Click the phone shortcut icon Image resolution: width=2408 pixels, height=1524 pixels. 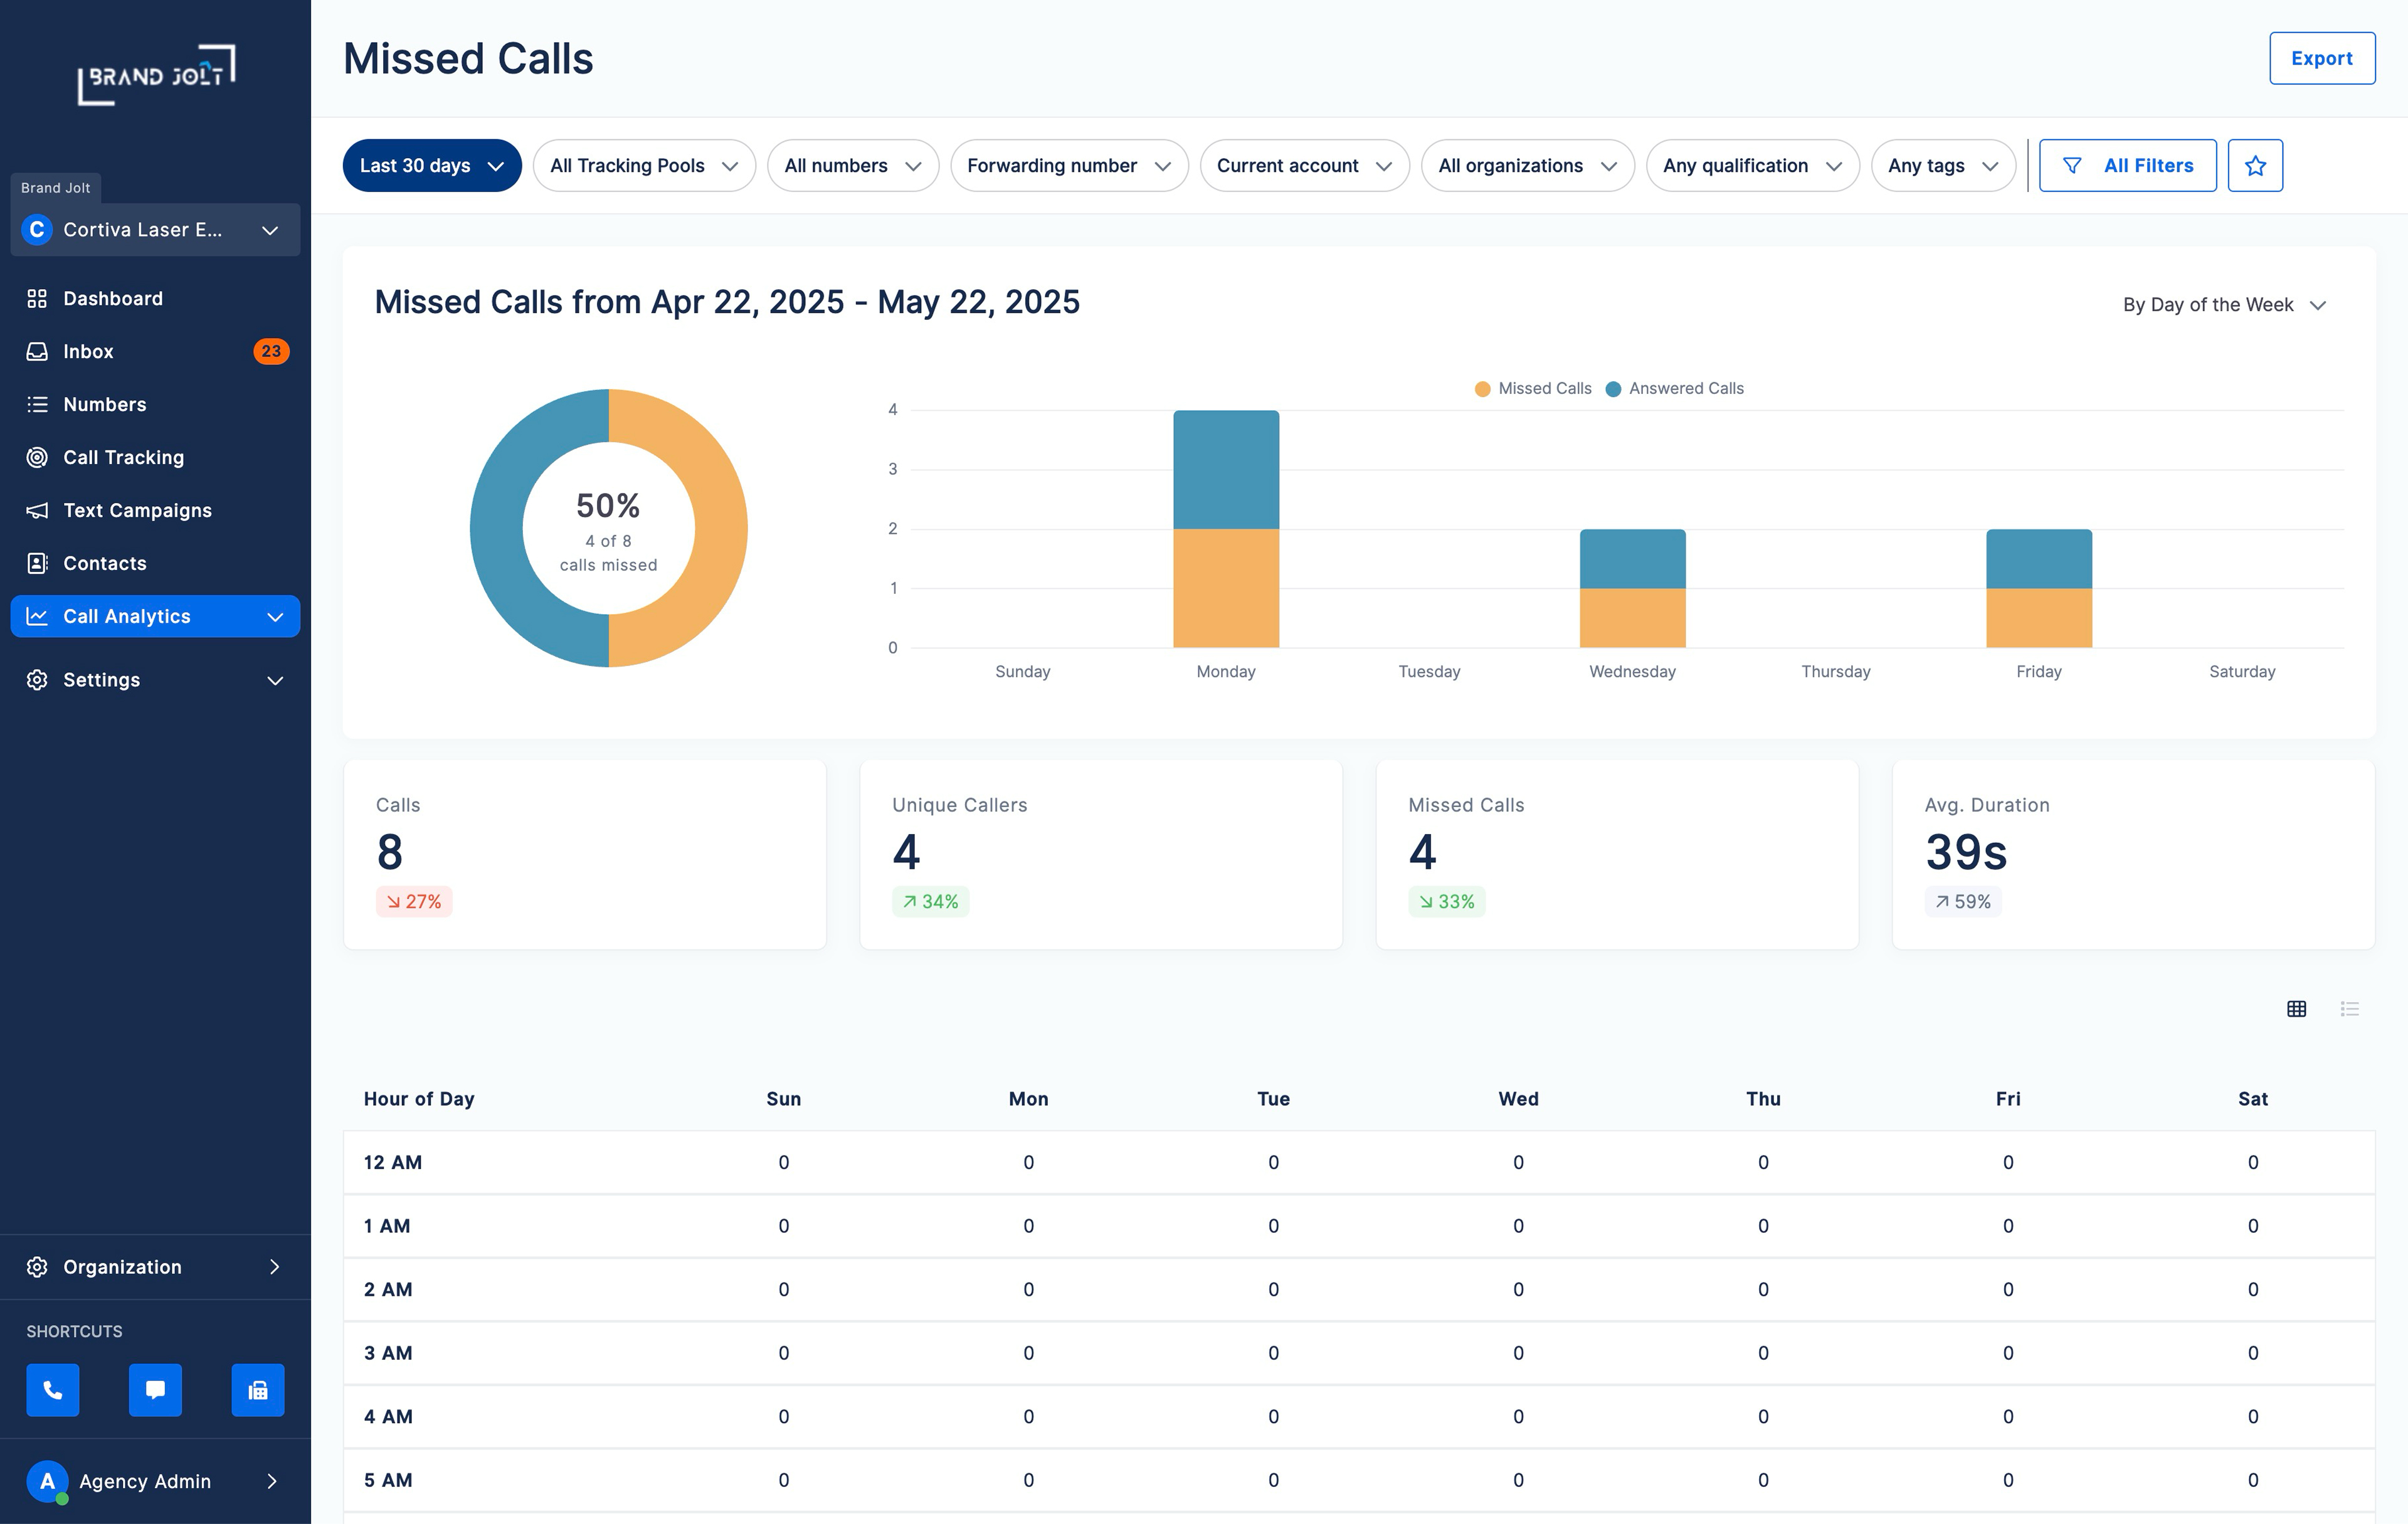52,1390
